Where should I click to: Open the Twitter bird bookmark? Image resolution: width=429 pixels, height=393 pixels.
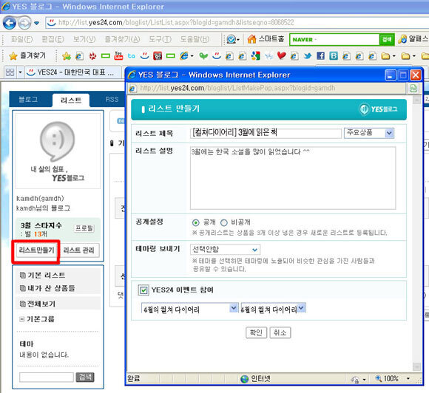(x=308, y=55)
